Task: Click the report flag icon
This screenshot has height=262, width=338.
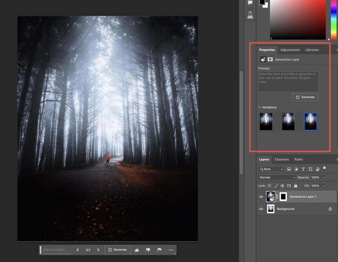Action: coord(159,249)
